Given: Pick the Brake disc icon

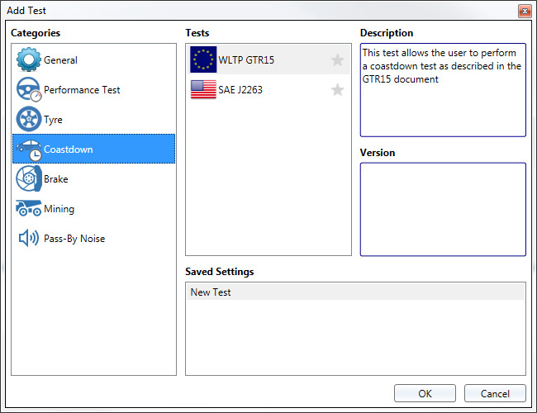Looking at the screenshot, I should click(29, 178).
